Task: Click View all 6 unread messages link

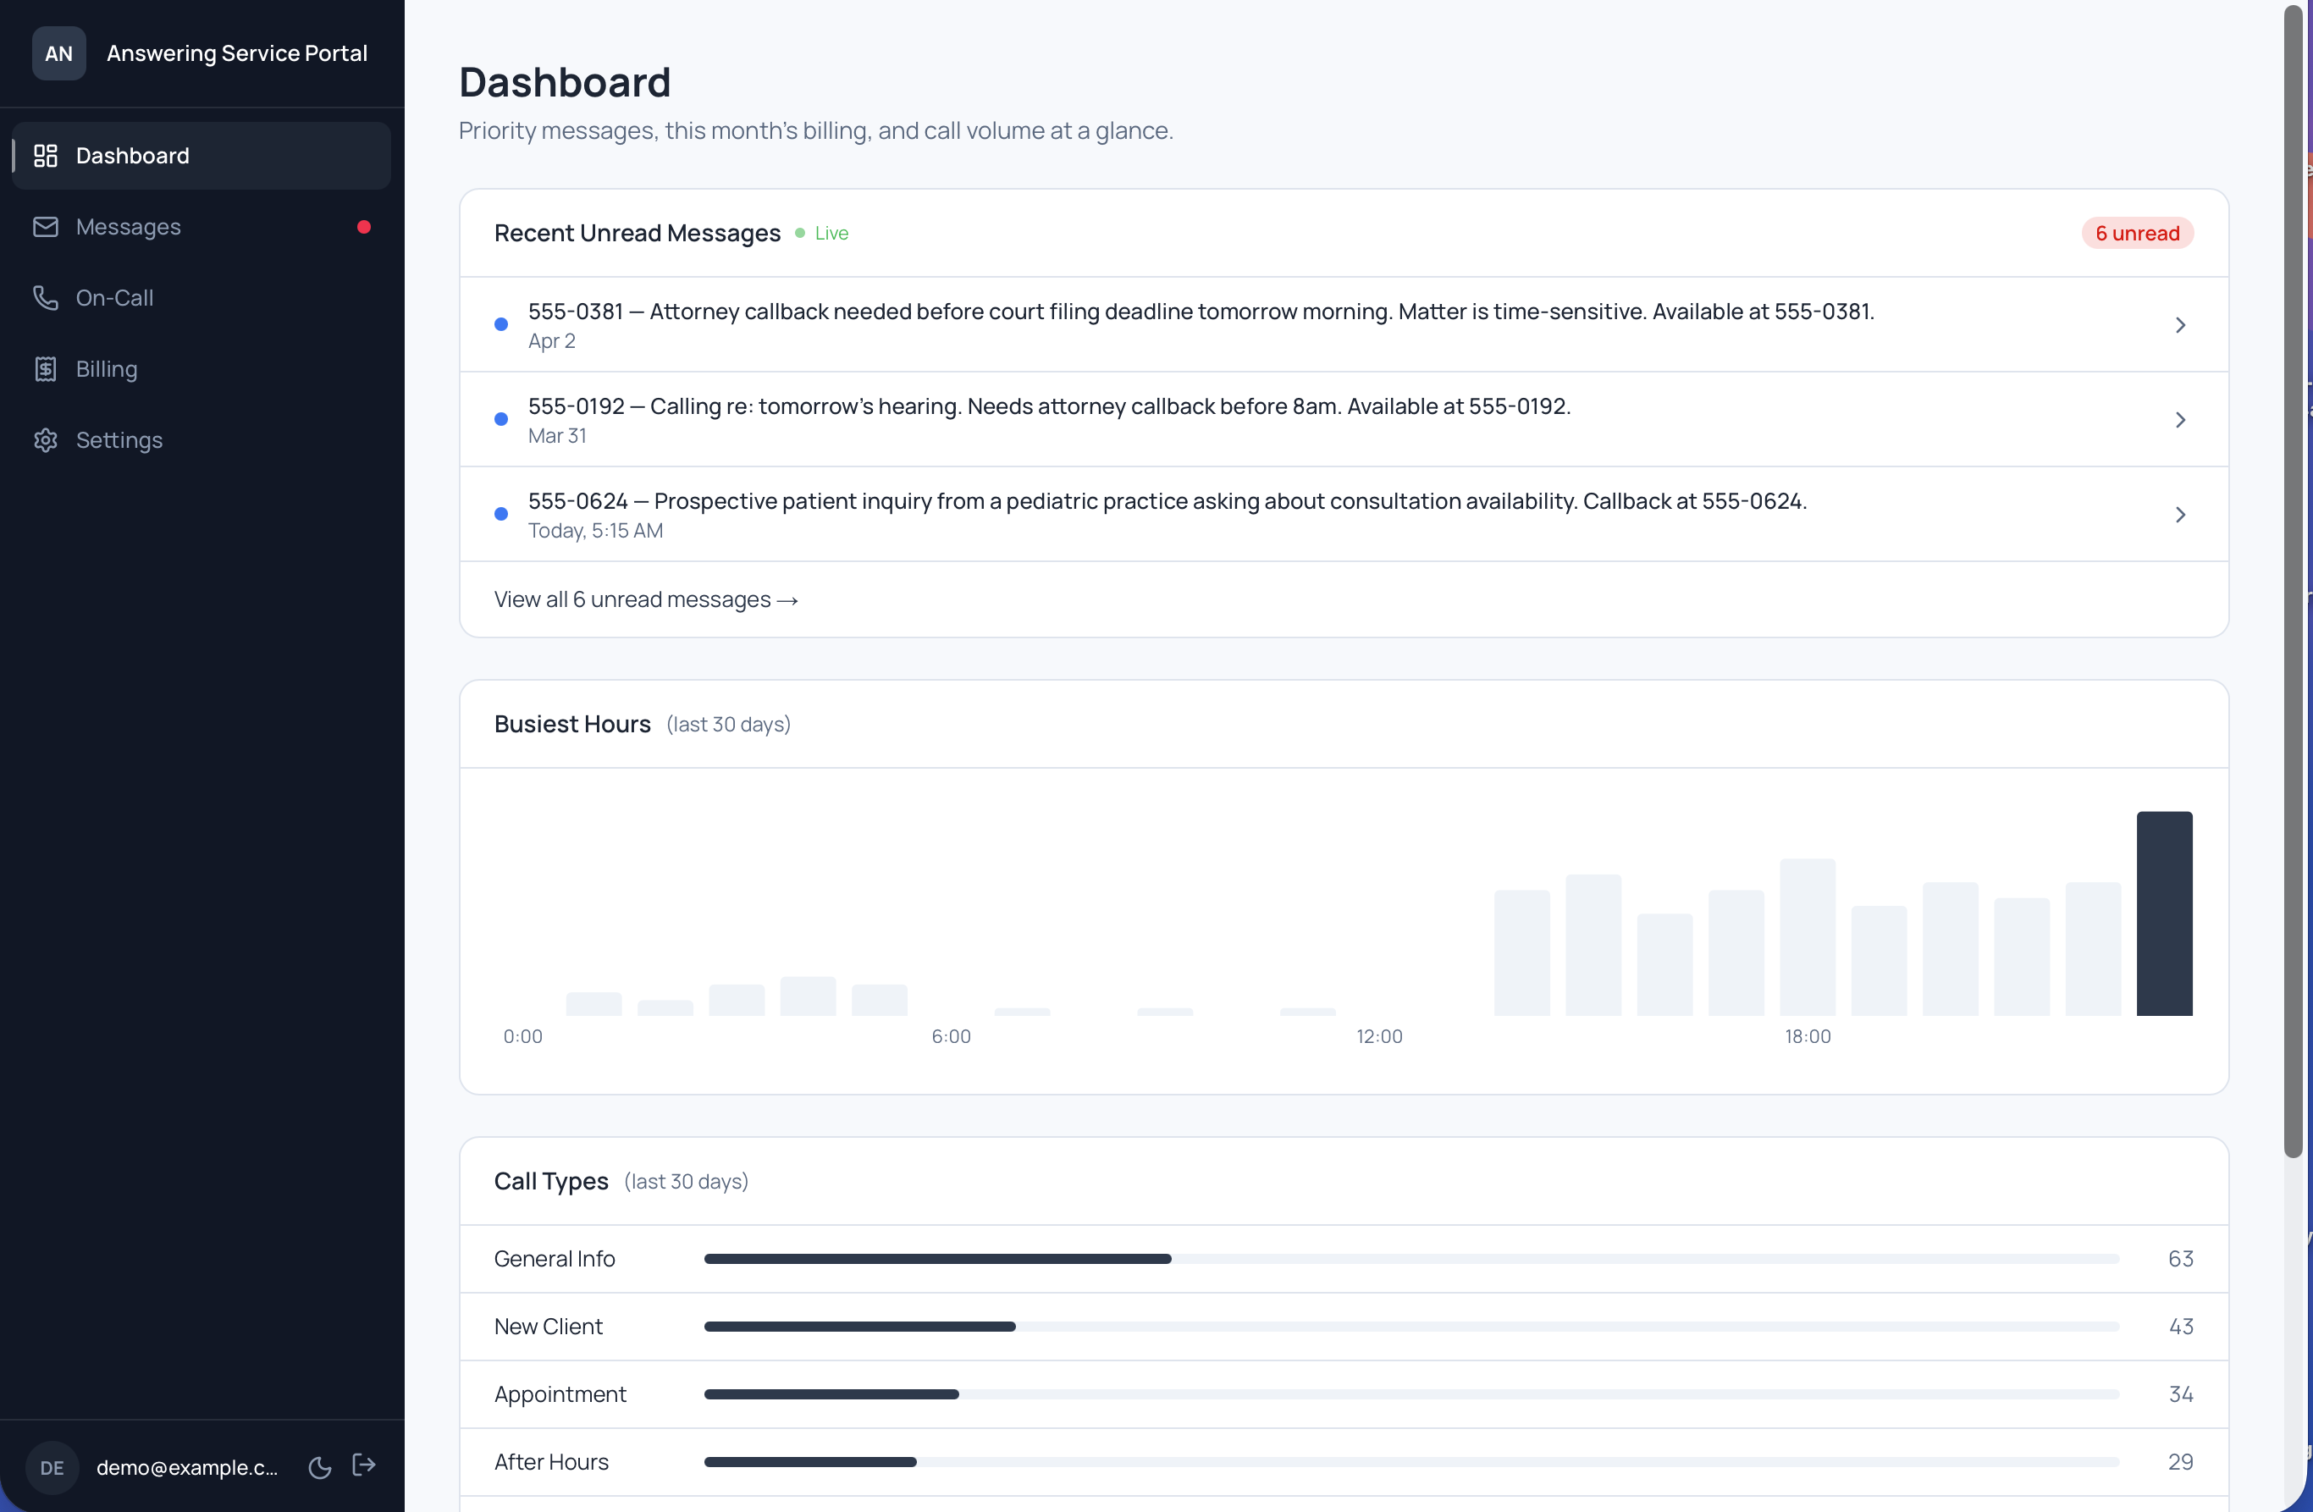Action: point(645,599)
